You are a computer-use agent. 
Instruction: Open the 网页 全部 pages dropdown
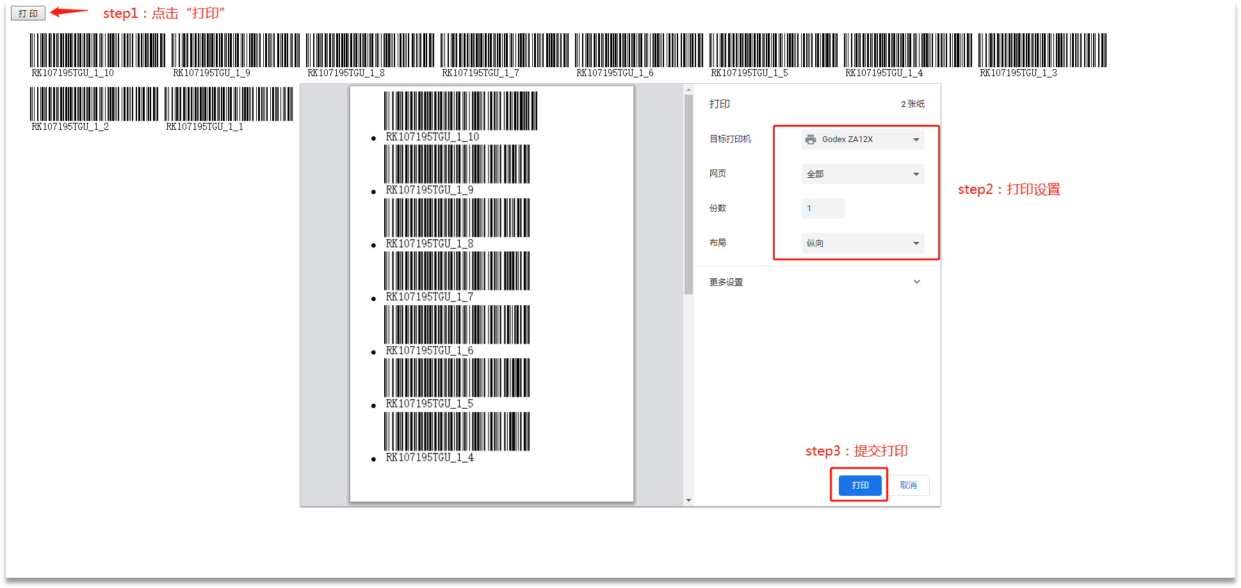[x=862, y=174]
